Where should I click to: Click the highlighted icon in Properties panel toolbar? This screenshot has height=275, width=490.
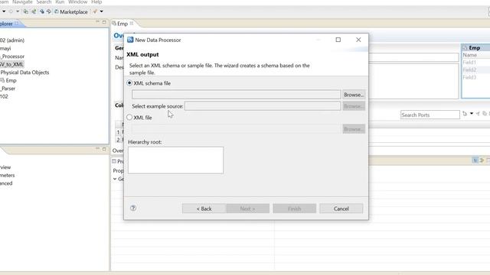pos(475,160)
